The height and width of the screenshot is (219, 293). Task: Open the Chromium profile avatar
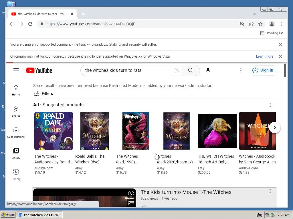(272, 24)
